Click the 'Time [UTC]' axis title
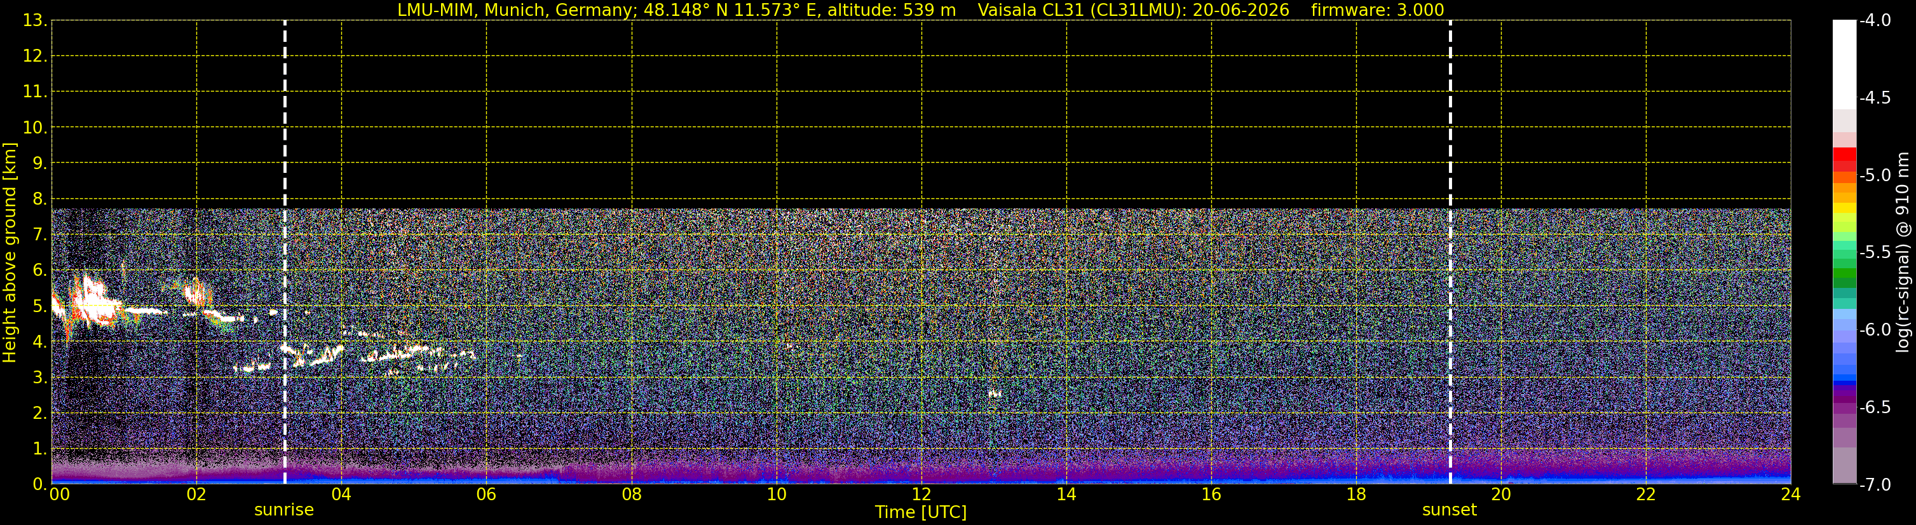Screen dimensions: 1916x525 pos(921,512)
